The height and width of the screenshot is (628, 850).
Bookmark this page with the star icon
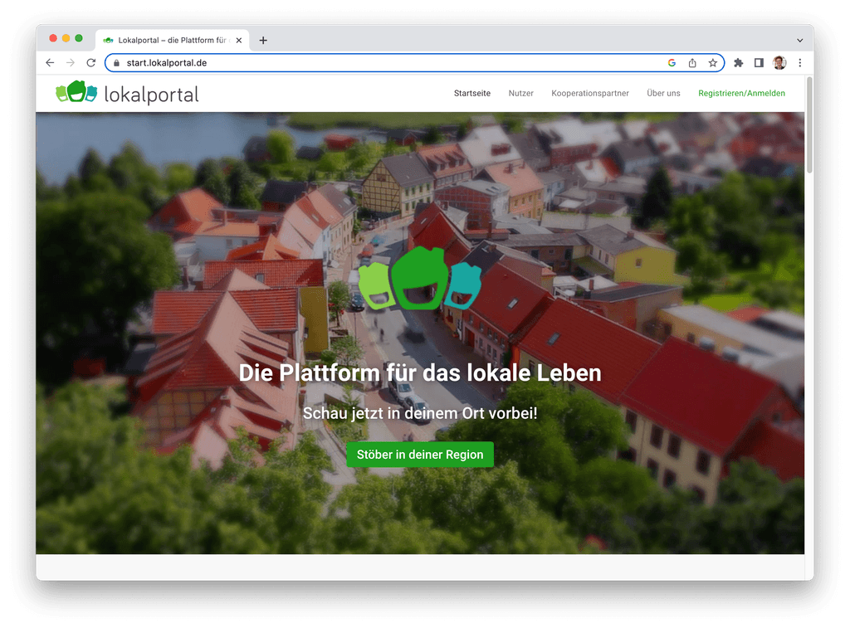tap(712, 63)
